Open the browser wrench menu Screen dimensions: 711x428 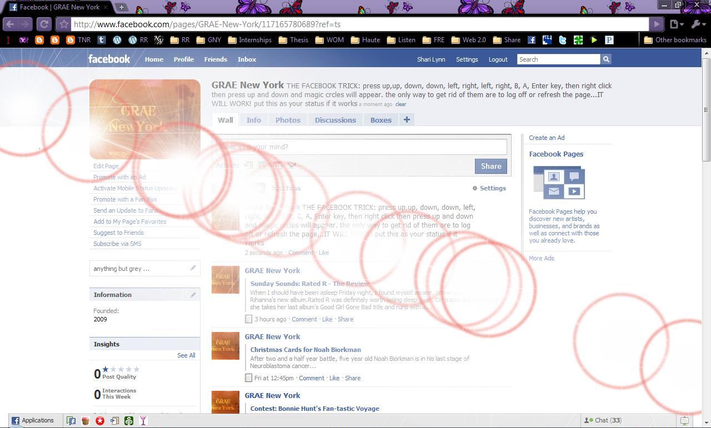point(697,24)
